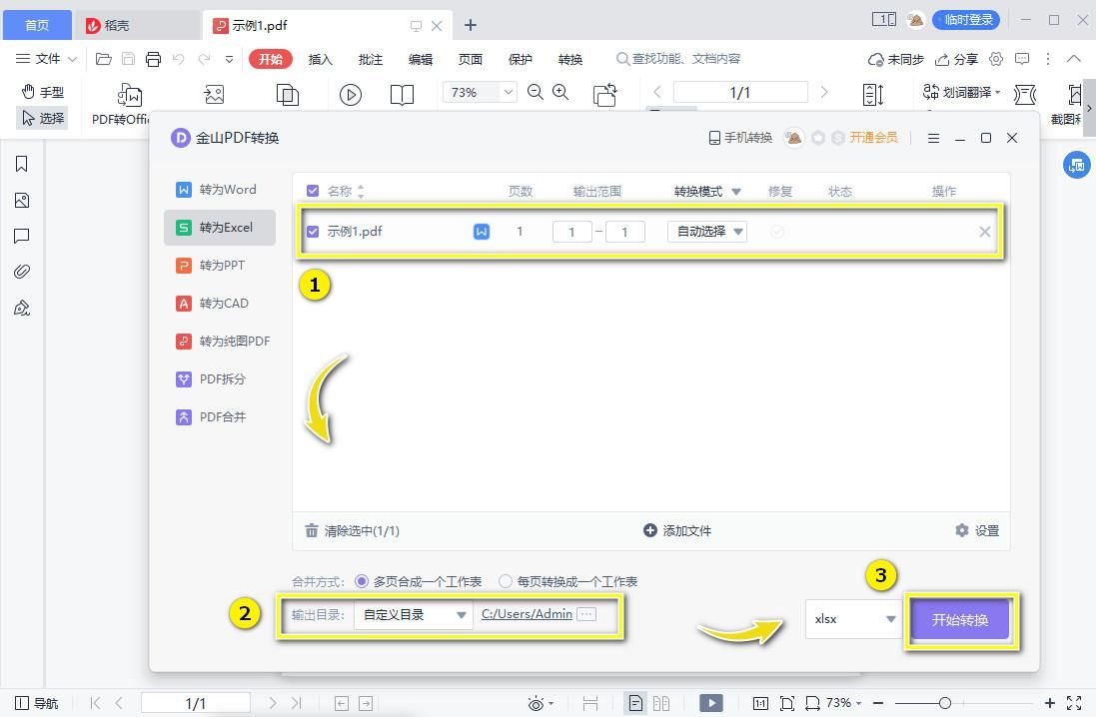Print the document with printer icon
The height and width of the screenshot is (717, 1096).
pos(153,59)
